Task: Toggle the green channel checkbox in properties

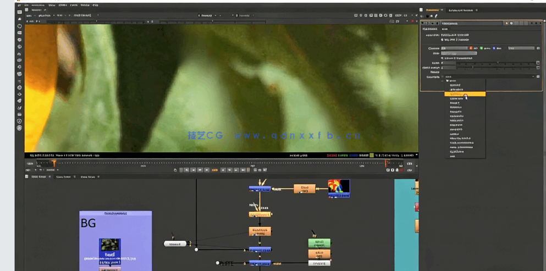Action: tap(482, 48)
